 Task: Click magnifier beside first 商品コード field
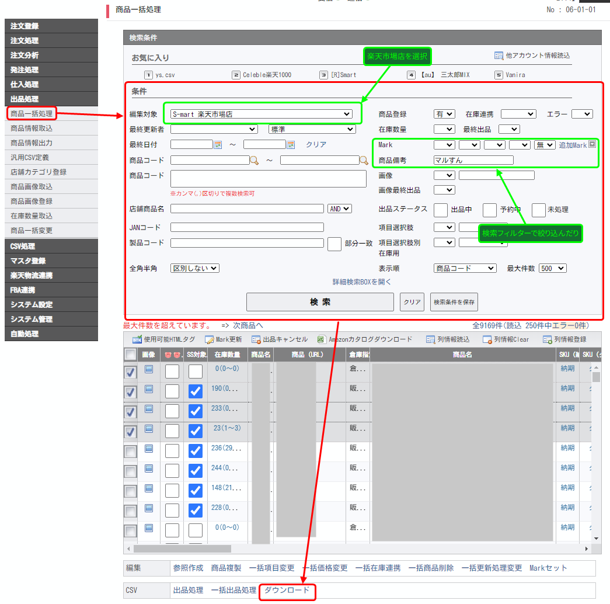(255, 160)
